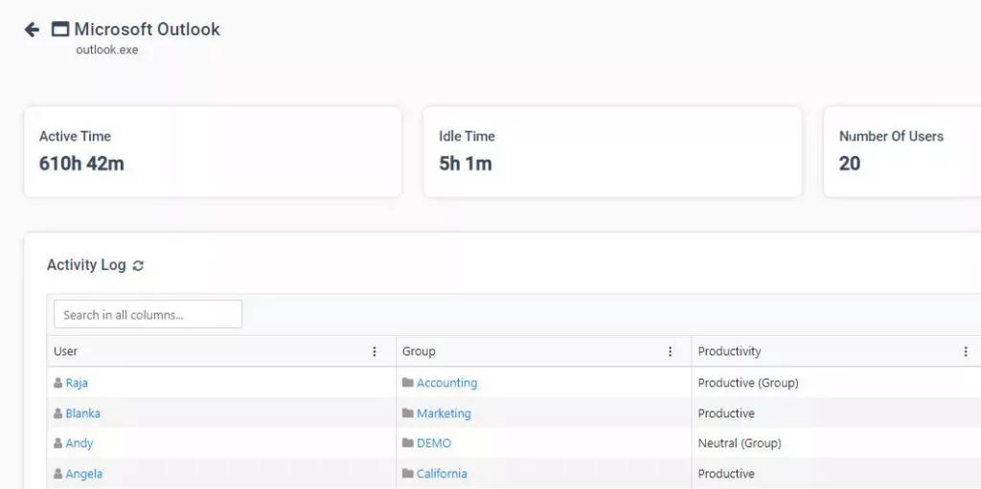The height and width of the screenshot is (489, 981).
Task: Click Productive (Group) in Raja's row
Action: (748, 383)
